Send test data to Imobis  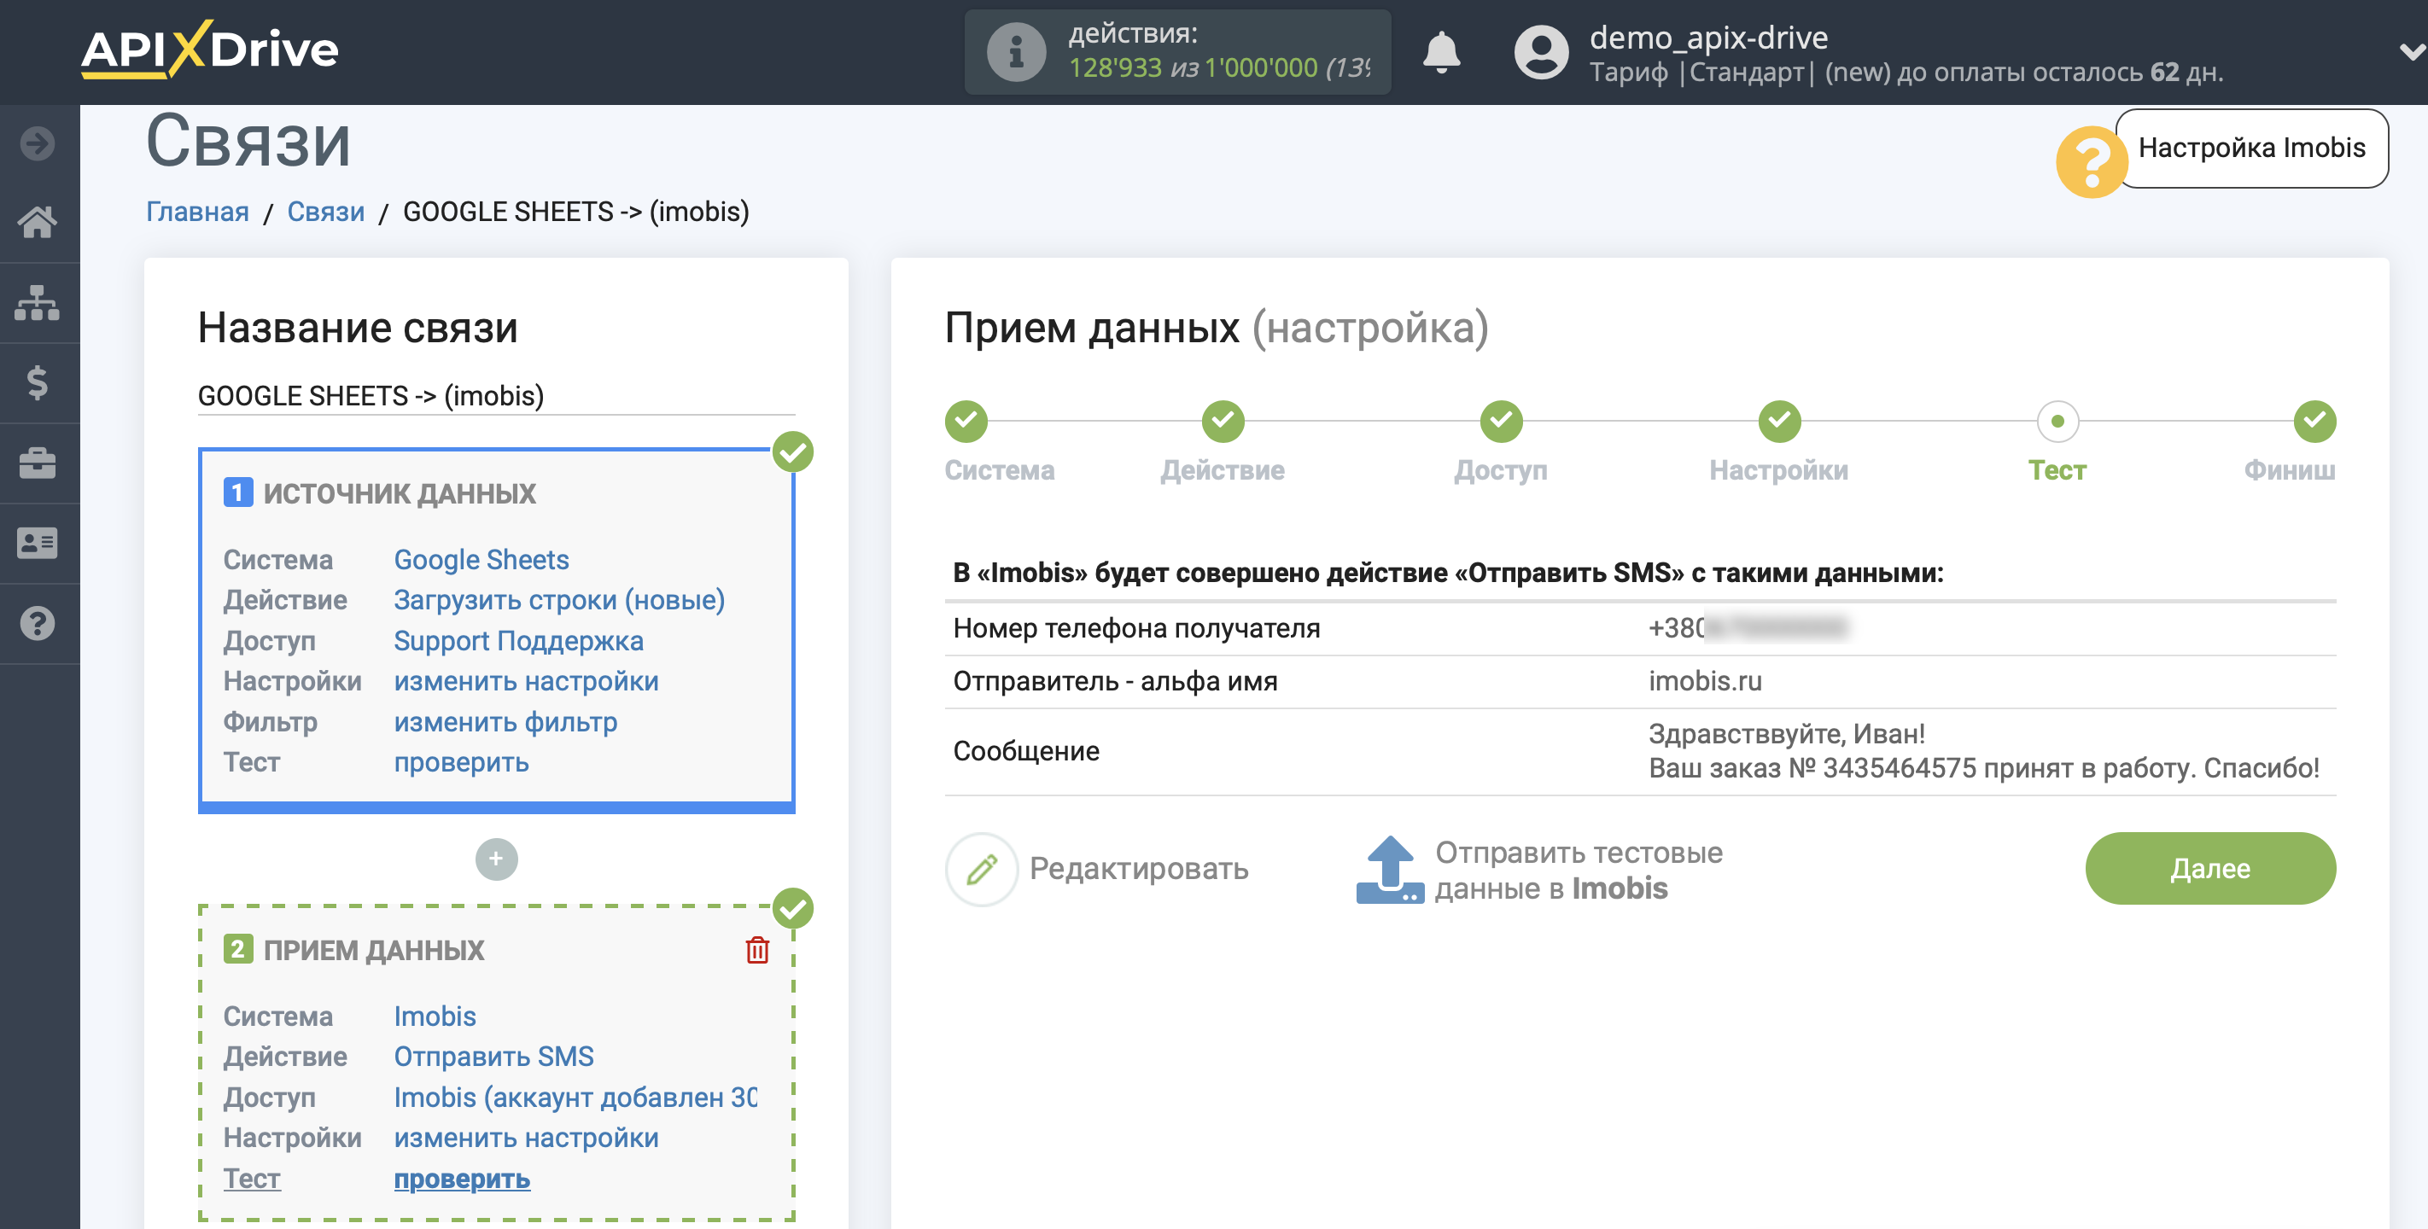1578,870
